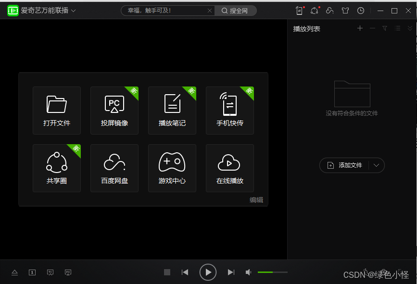
Task: Open the 共享圈 sharing circle
Action: click(x=57, y=168)
